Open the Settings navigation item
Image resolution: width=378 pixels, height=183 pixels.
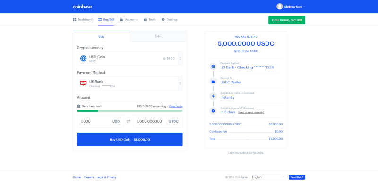(170, 19)
